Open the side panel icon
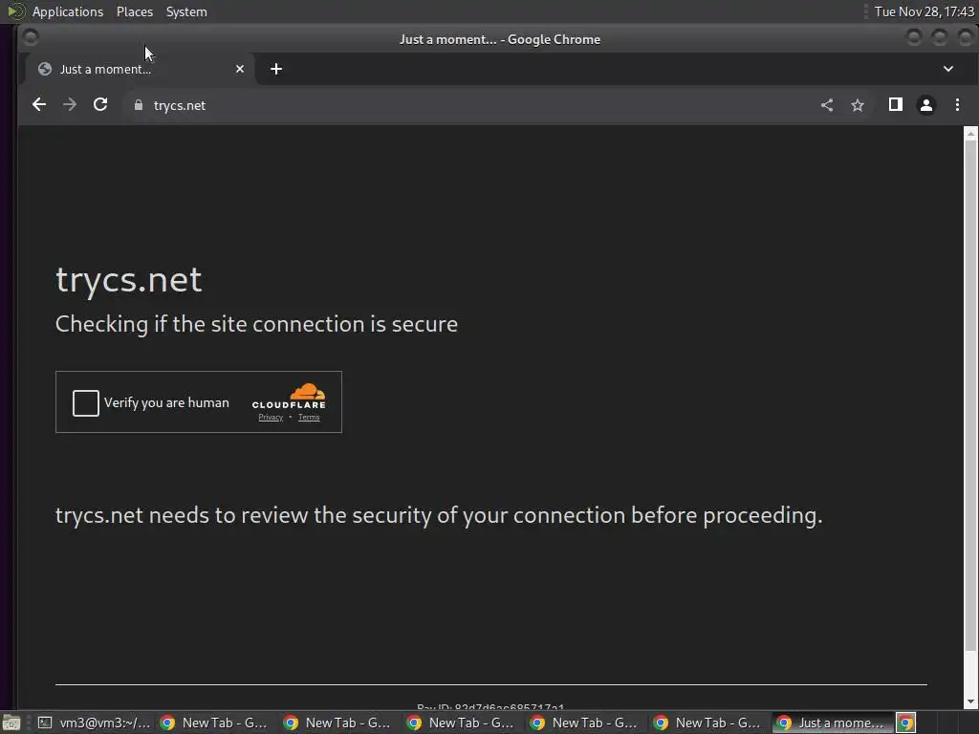Viewport: 979px width, 734px height. pos(895,105)
